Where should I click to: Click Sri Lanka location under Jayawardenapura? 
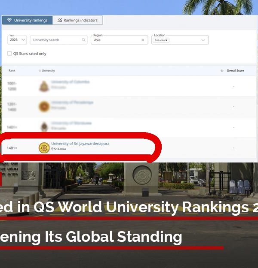[x=57, y=149]
